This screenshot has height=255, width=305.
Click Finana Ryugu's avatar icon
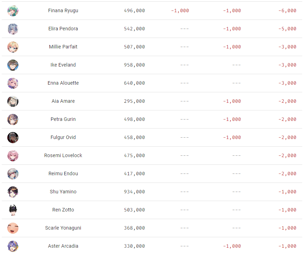13,11
